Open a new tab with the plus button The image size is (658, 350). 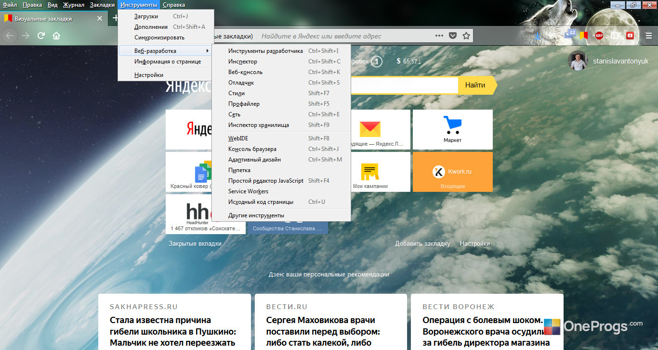(x=115, y=18)
